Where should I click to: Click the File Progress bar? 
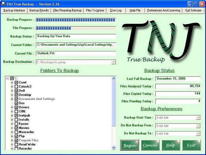point(76,28)
